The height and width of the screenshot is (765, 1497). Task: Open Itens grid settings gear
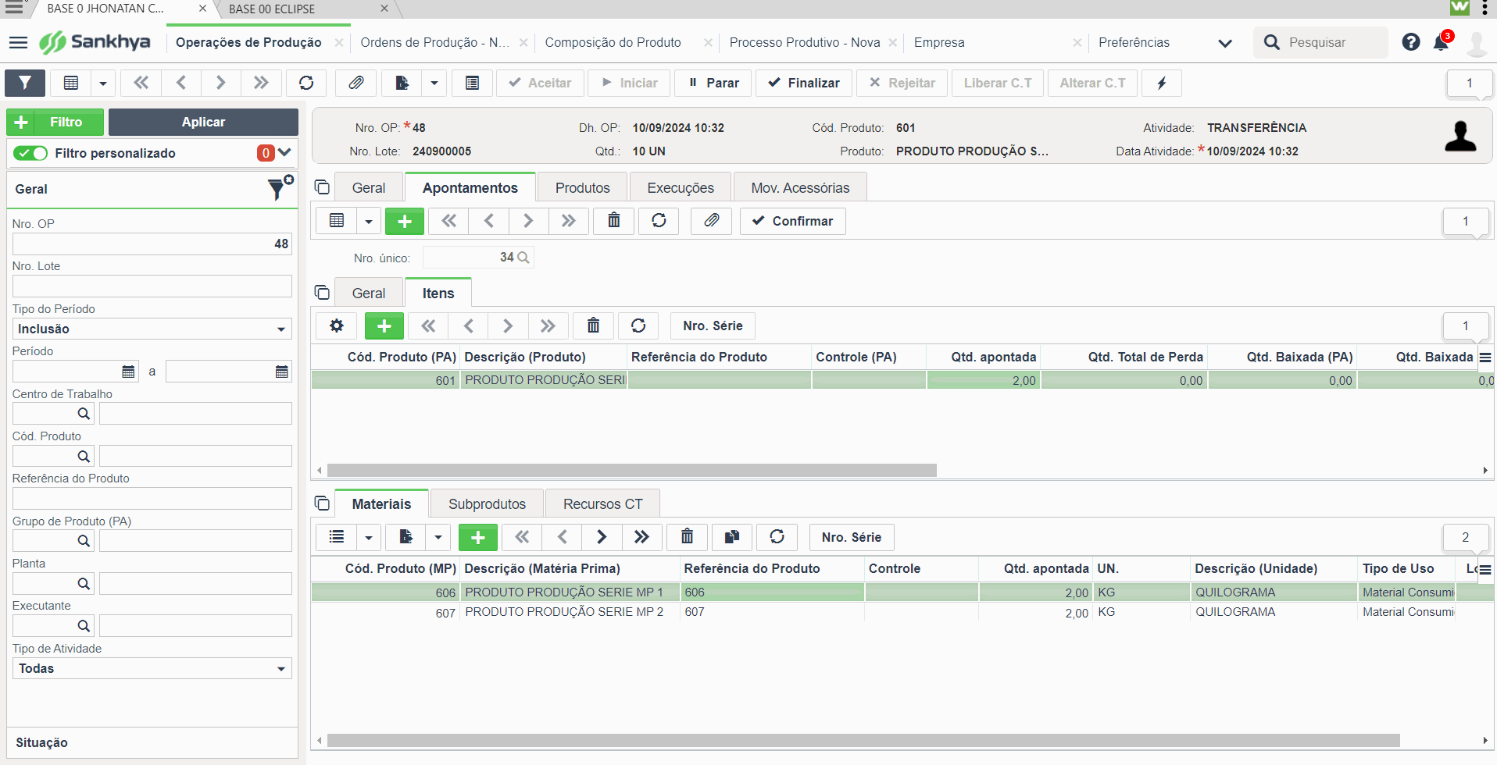click(337, 326)
